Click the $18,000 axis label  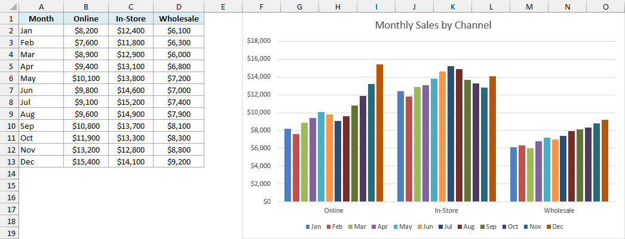(x=259, y=41)
